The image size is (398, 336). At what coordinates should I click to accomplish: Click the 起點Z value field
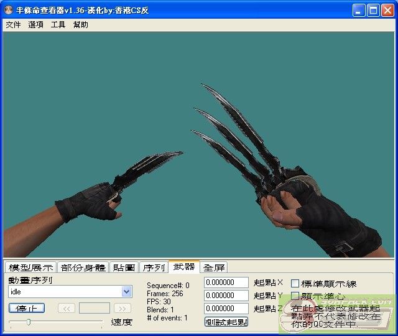click(x=226, y=309)
